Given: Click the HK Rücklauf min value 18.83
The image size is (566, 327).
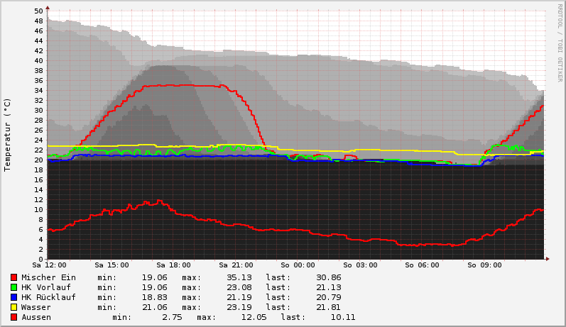Looking at the screenshot, I should tap(154, 297).
